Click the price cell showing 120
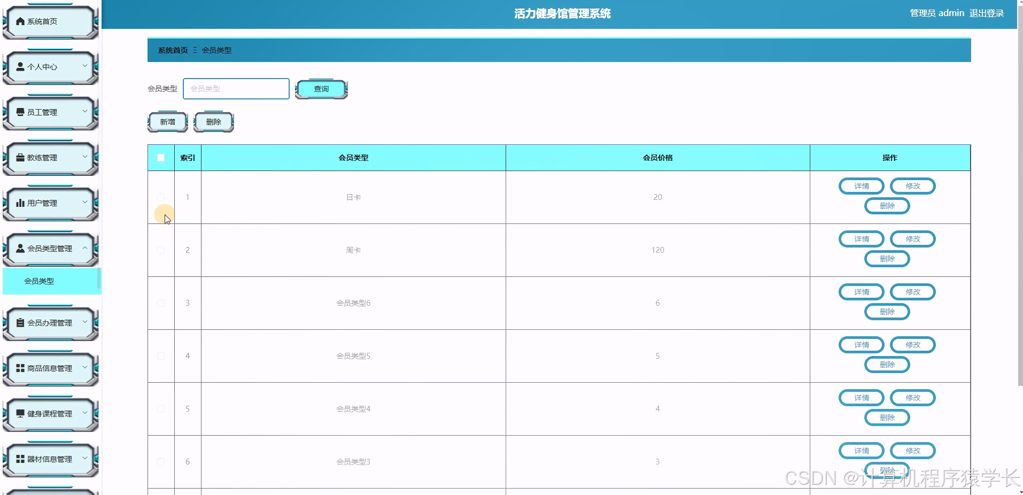The height and width of the screenshot is (495, 1023). [x=657, y=250]
